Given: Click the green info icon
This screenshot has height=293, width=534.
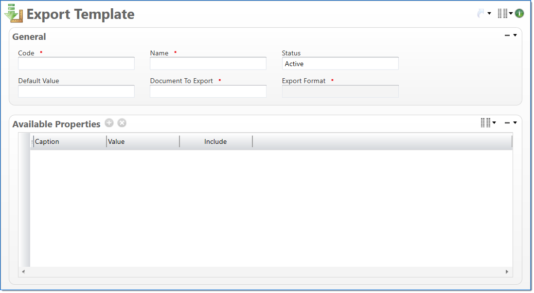Looking at the screenshot, I should [519, 14].
